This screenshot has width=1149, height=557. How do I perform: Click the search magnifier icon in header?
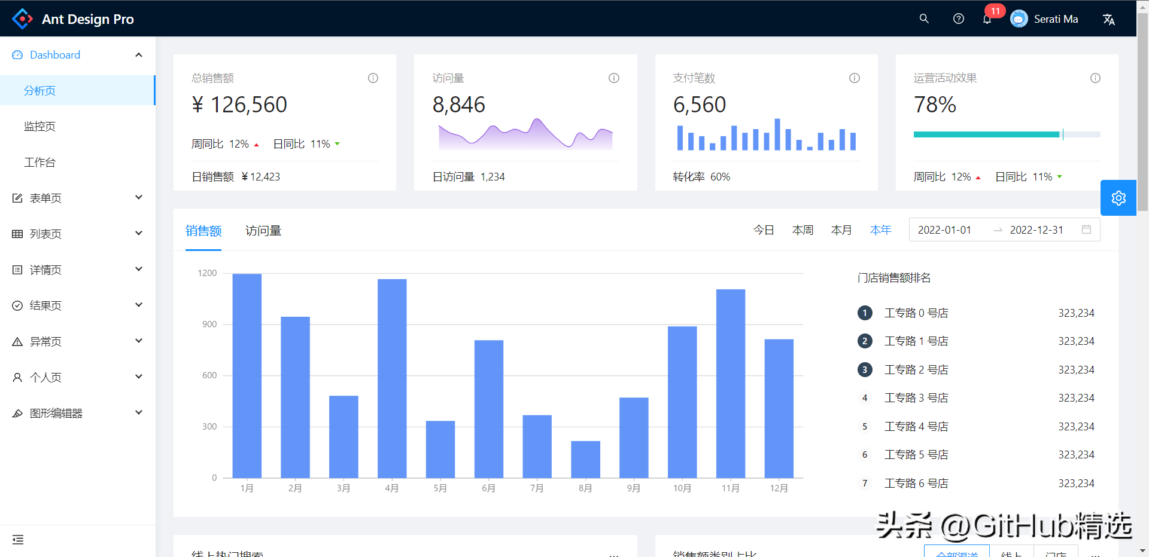(924, 19)
